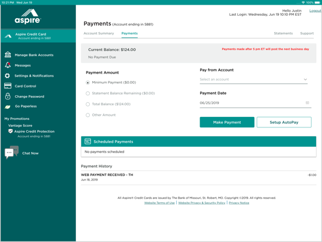Click the Payment History heading
This screenshot has width=322, height=242.
point(96,166)
